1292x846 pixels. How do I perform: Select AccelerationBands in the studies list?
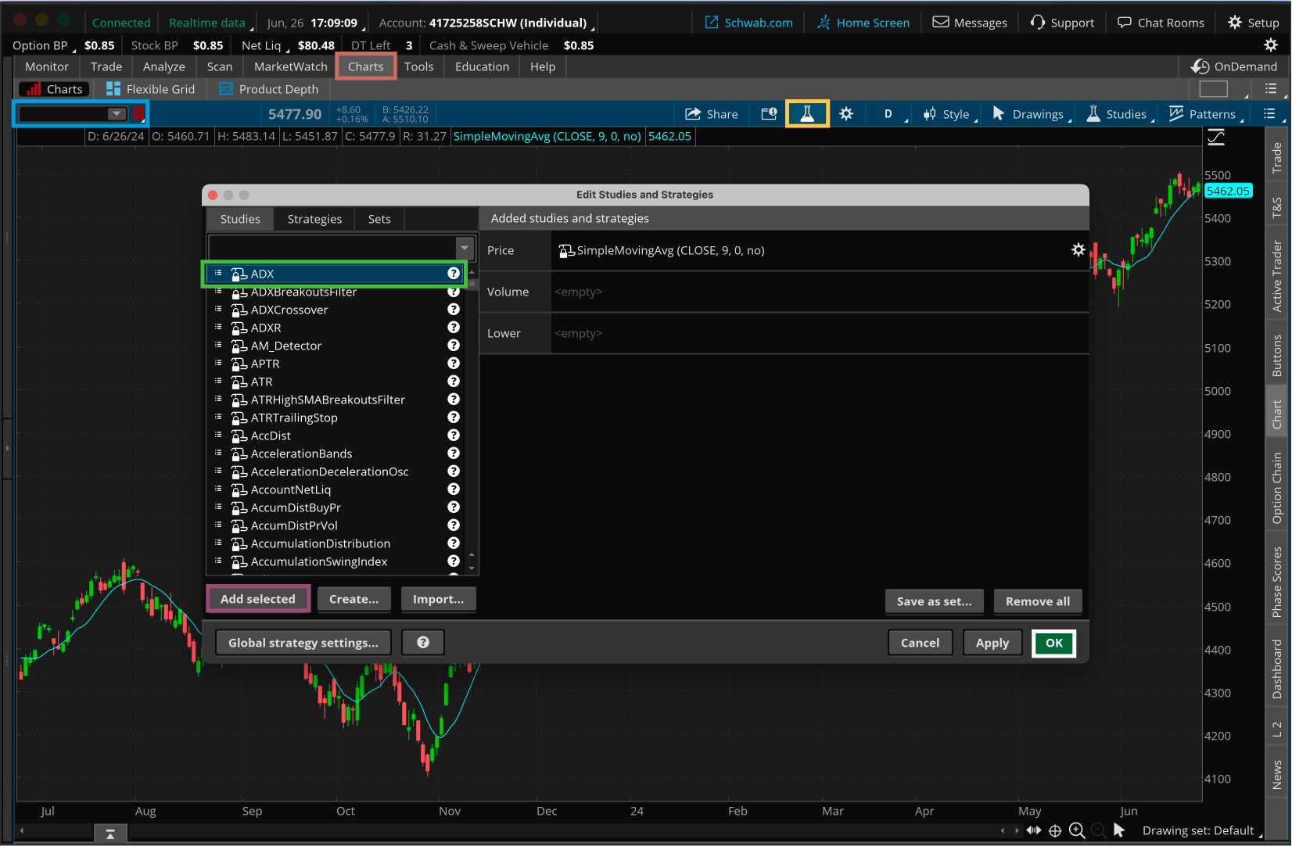coord(336,453)
